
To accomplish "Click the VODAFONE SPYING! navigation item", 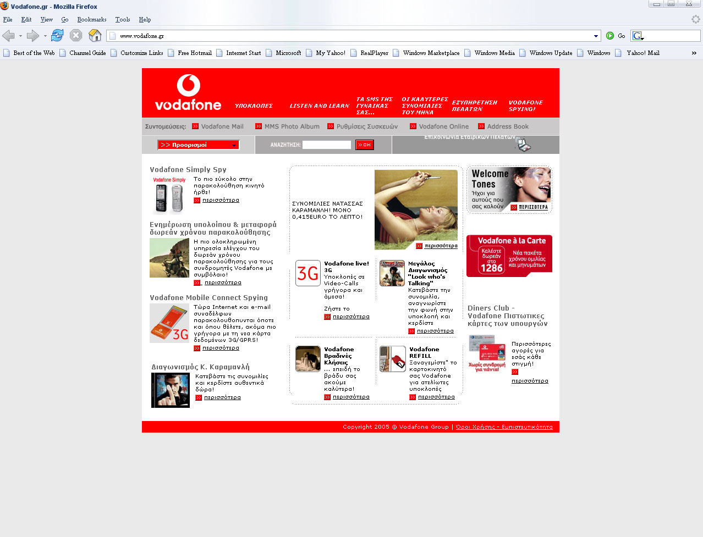I will [x=526, y=106].
